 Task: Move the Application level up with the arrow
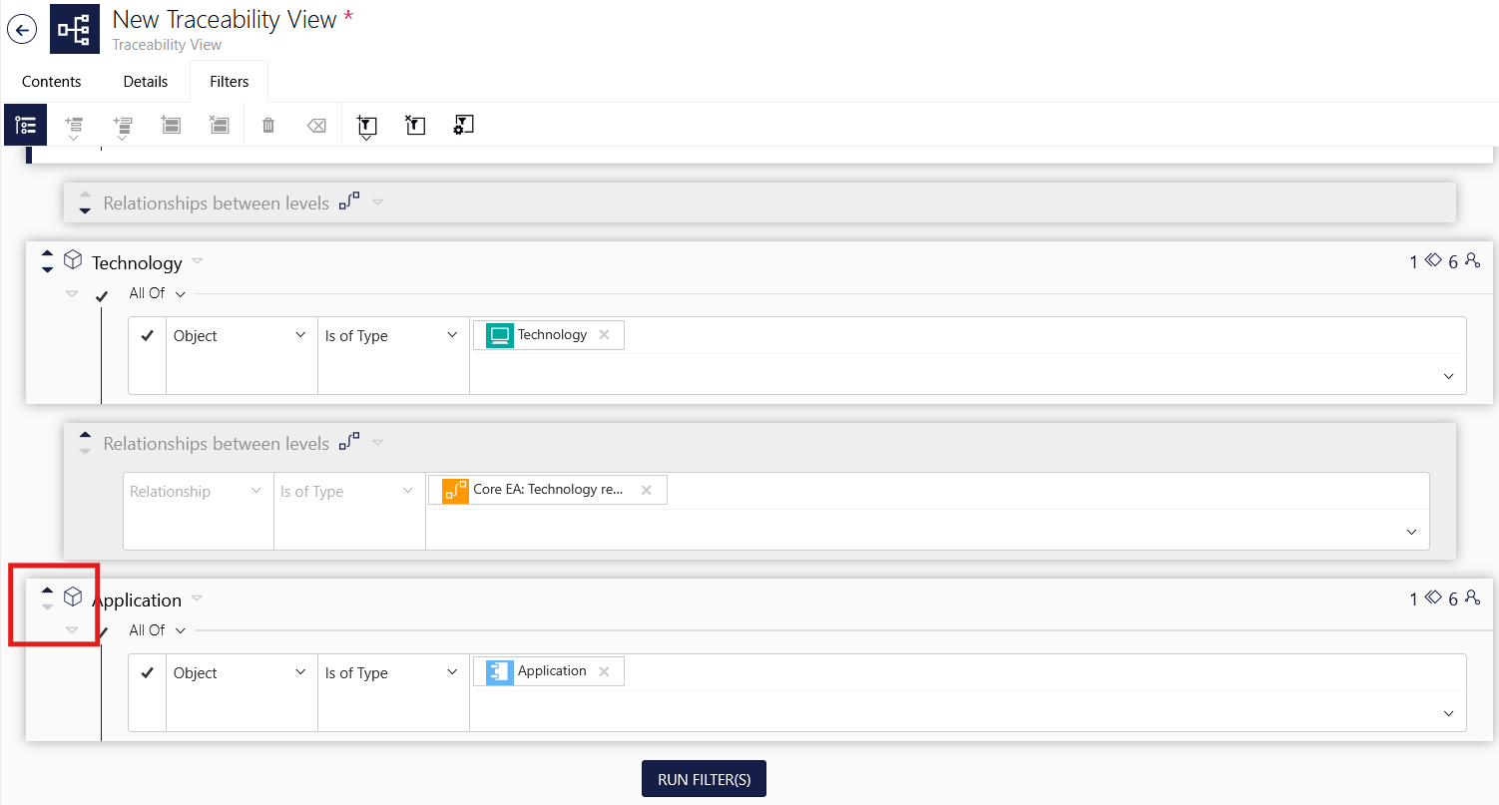[47, 590]
